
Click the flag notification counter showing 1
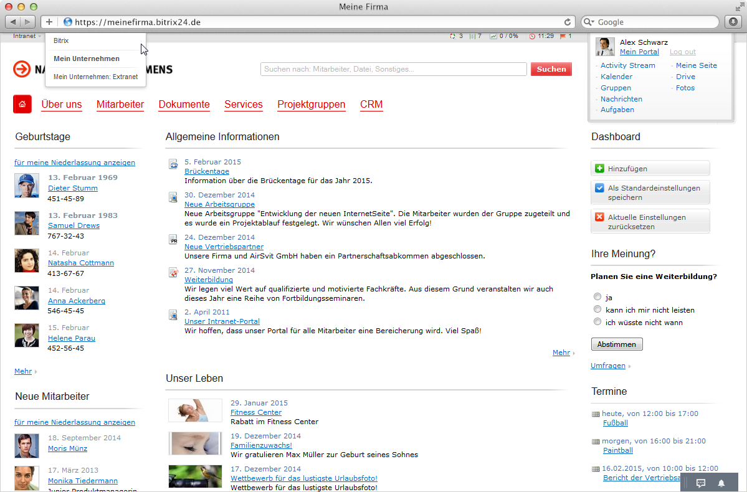(x=566, y=36)
